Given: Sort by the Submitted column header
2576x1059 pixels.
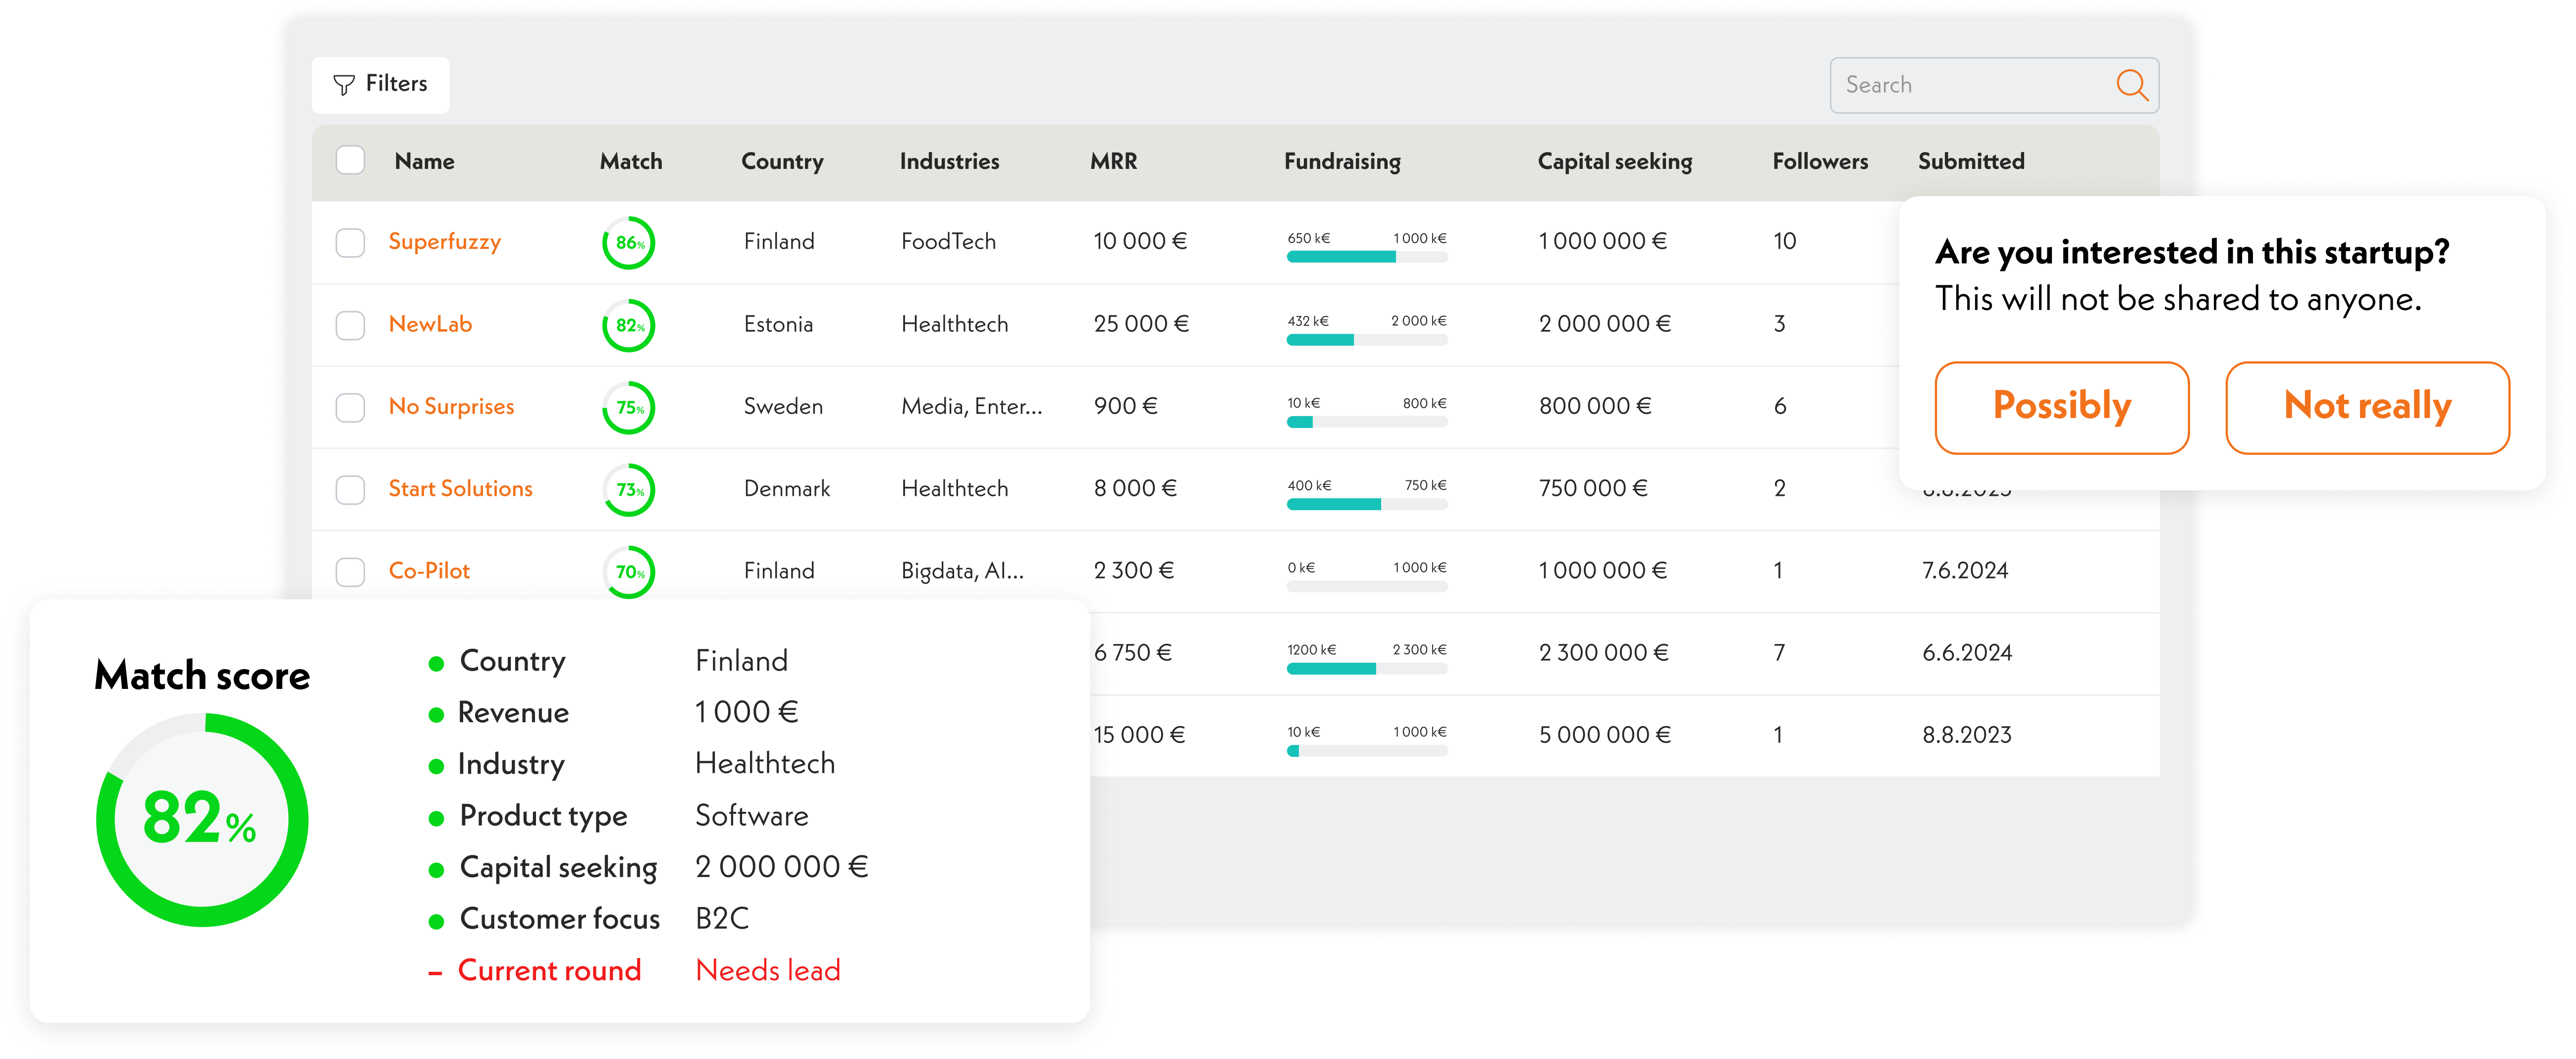Looking at the screenshot, I should (x=1971, y=161).
